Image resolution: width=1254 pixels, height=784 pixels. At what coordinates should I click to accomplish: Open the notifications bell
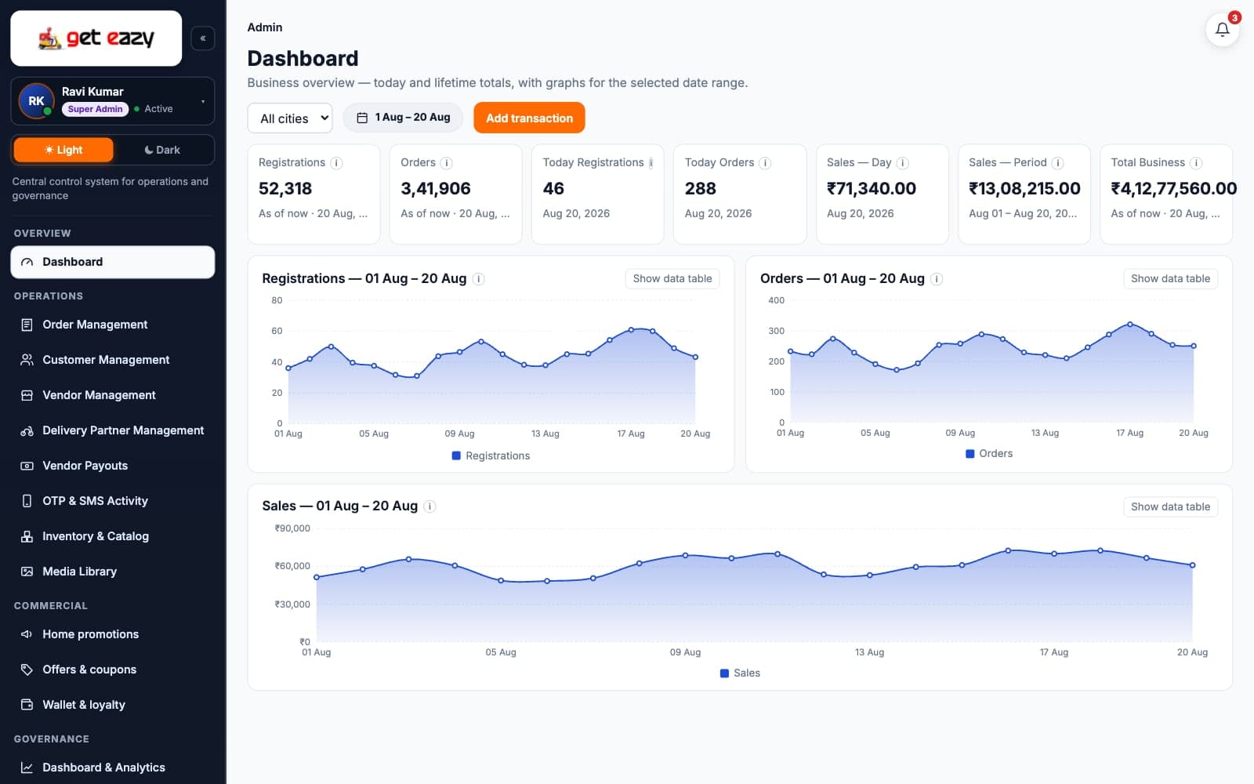pos(1222,30)
